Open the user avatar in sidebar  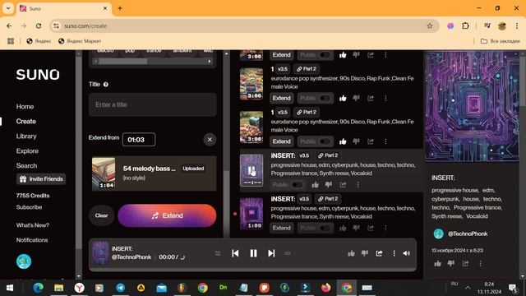[24, 261]
